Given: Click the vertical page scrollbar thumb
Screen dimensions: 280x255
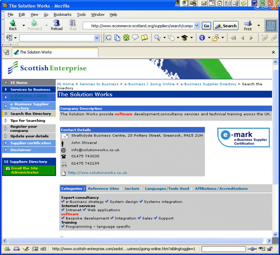Looking at the screenshot, I should [x=275, y=127].
